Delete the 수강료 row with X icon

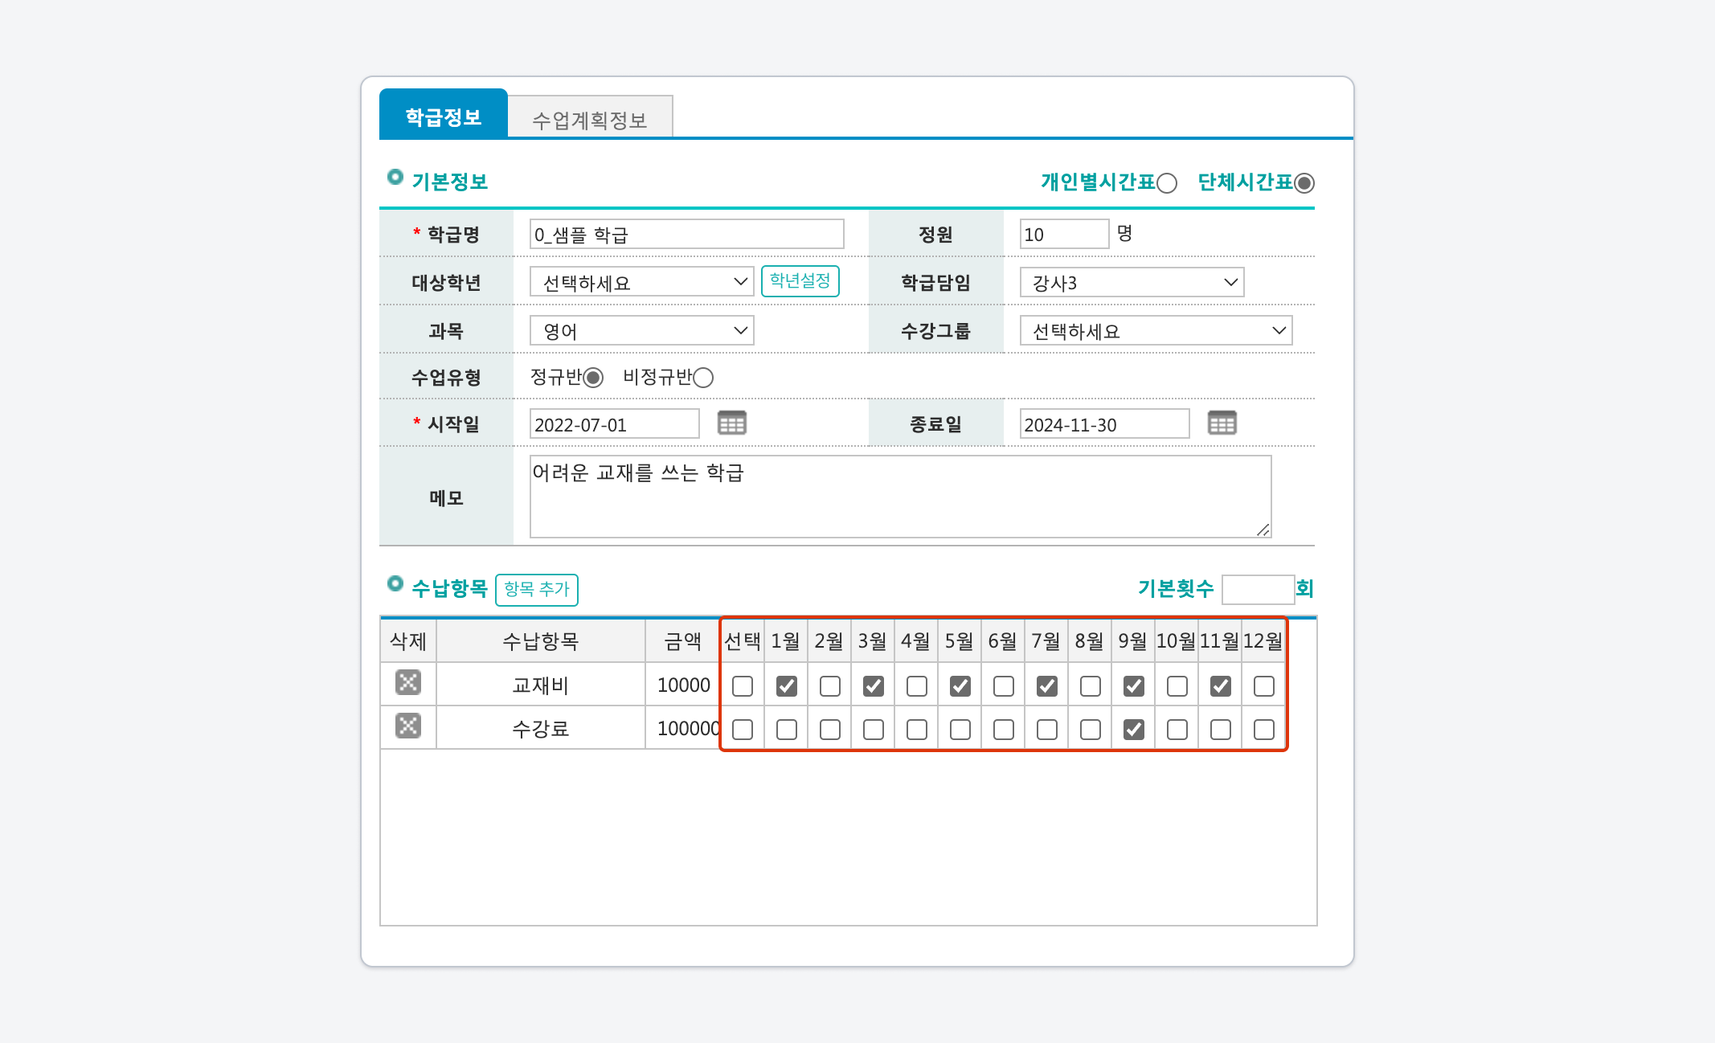(408, 726)
